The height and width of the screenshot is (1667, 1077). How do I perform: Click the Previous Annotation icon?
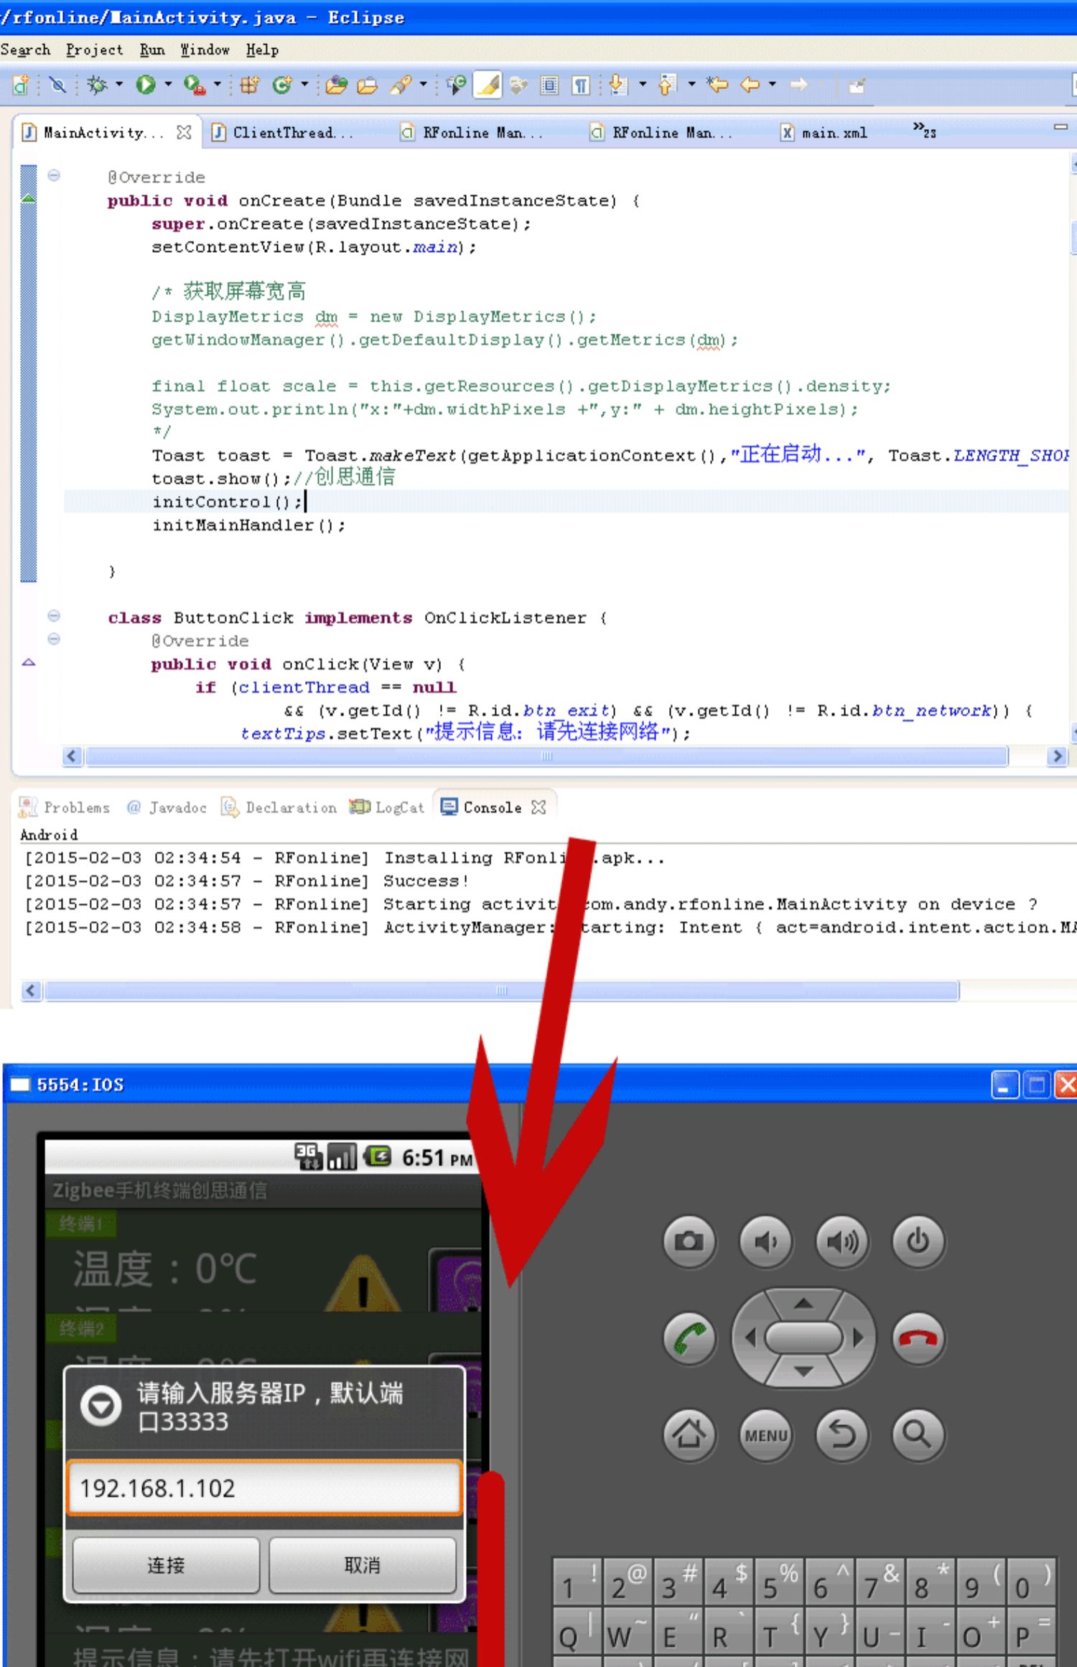pos(667,85)
